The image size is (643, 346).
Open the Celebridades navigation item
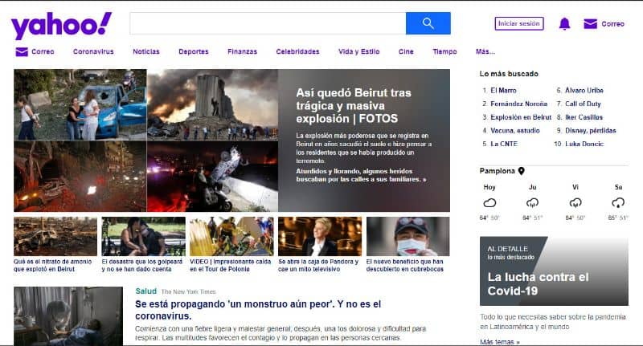[x=297, y=51]
